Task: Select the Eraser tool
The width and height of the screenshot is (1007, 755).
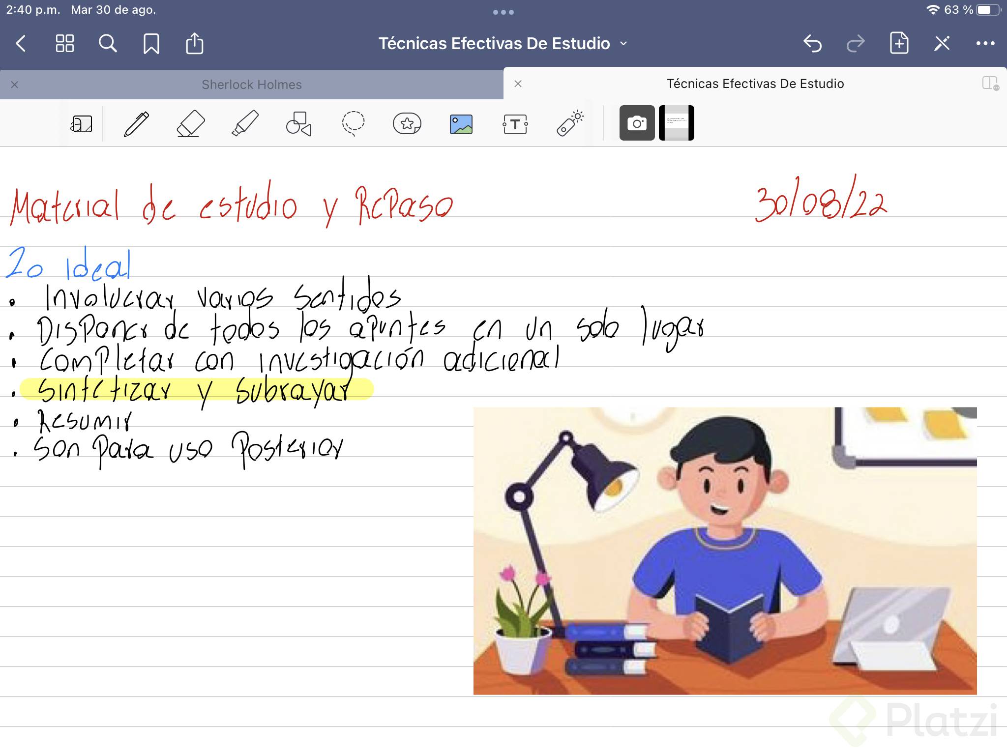Action: click(x=190, y=123)
